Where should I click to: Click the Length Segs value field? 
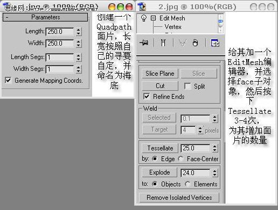[x=60, y=57]
